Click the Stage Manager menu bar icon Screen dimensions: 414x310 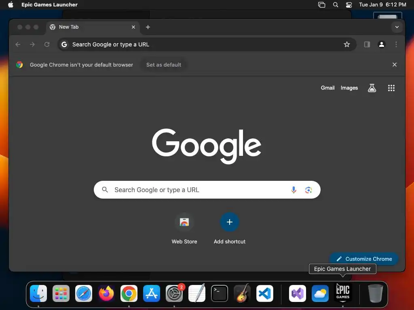tap(321, 5)
